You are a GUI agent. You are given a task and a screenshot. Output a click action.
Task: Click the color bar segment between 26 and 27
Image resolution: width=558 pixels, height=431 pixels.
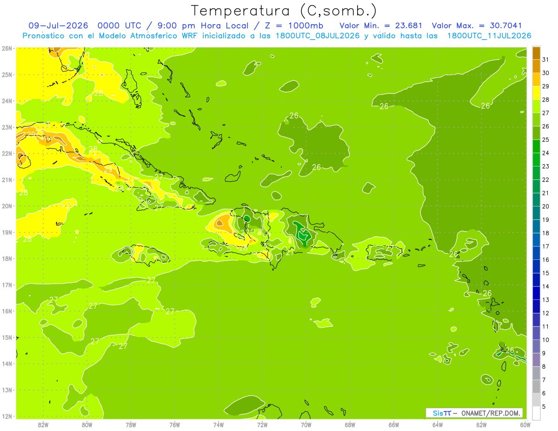tap(536, 119)
